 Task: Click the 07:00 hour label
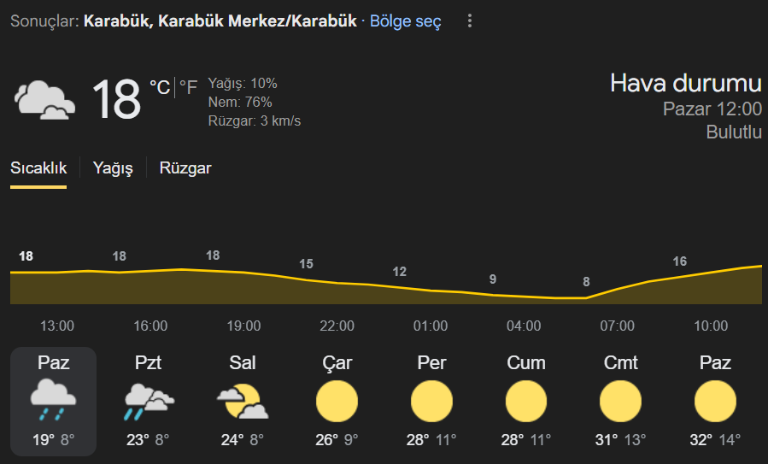pyautogui.click(x=617, y=326)
